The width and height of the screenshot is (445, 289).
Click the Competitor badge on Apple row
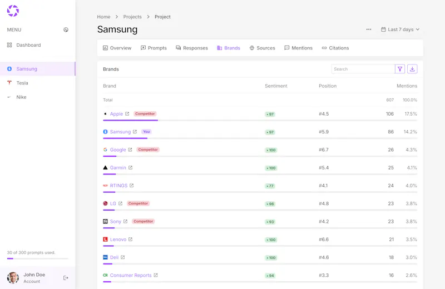click(145, 114)
